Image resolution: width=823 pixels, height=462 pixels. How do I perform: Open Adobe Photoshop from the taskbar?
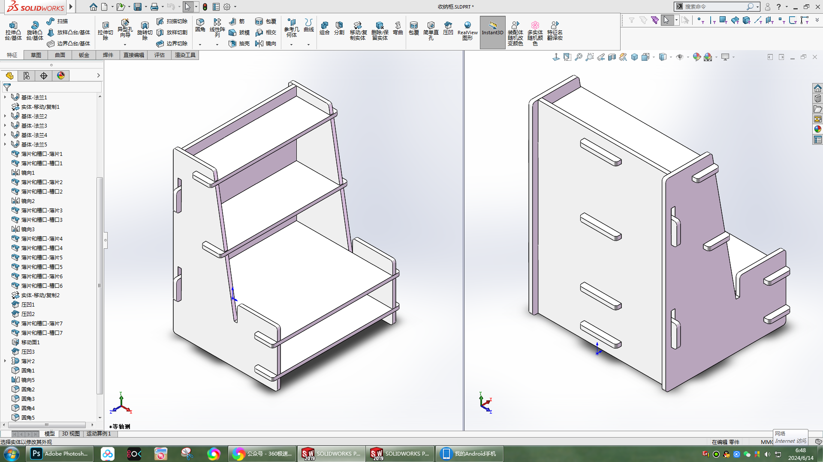click(60, 453)
